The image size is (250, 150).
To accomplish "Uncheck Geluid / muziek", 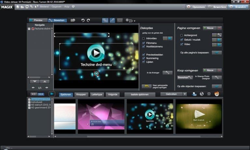I will [181, 40].
